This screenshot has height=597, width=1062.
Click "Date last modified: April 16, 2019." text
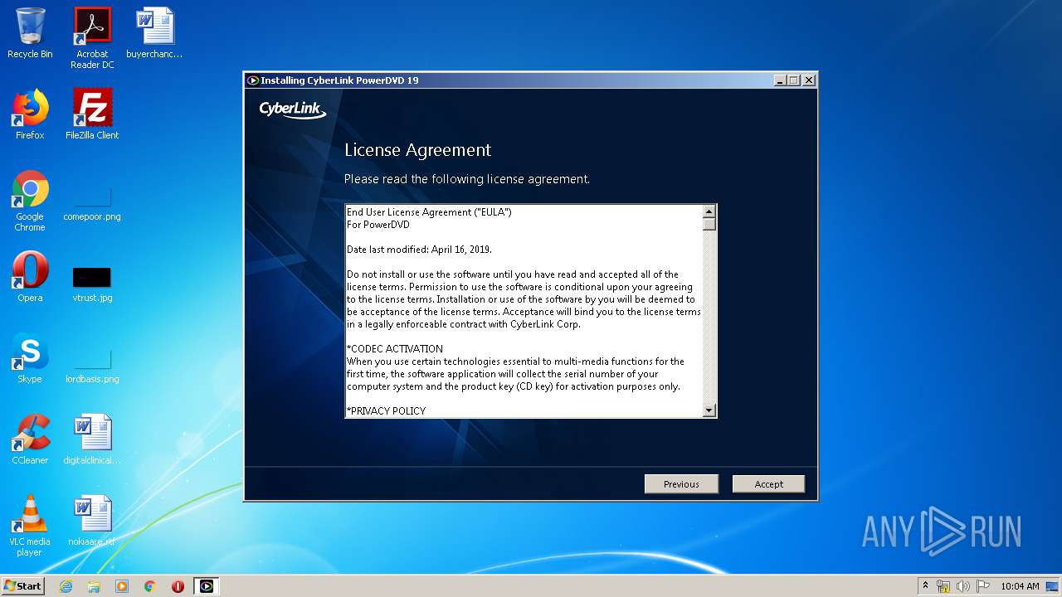coord(419,250)
